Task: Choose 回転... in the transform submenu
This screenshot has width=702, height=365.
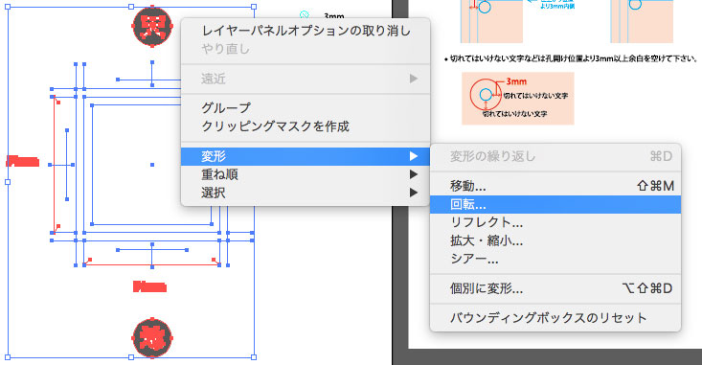Action: point(555,204)
